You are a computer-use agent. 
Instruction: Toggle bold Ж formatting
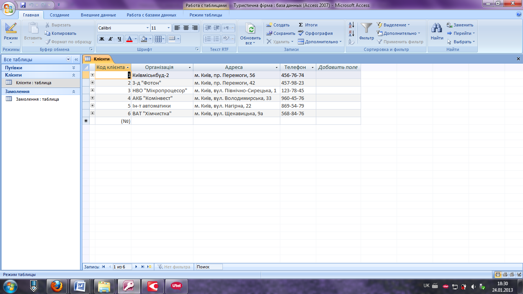coord(101,39)
